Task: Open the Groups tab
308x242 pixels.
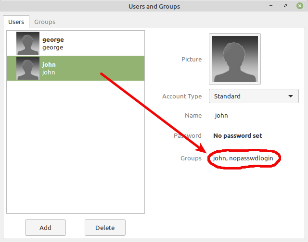Action: coord(45,22)
